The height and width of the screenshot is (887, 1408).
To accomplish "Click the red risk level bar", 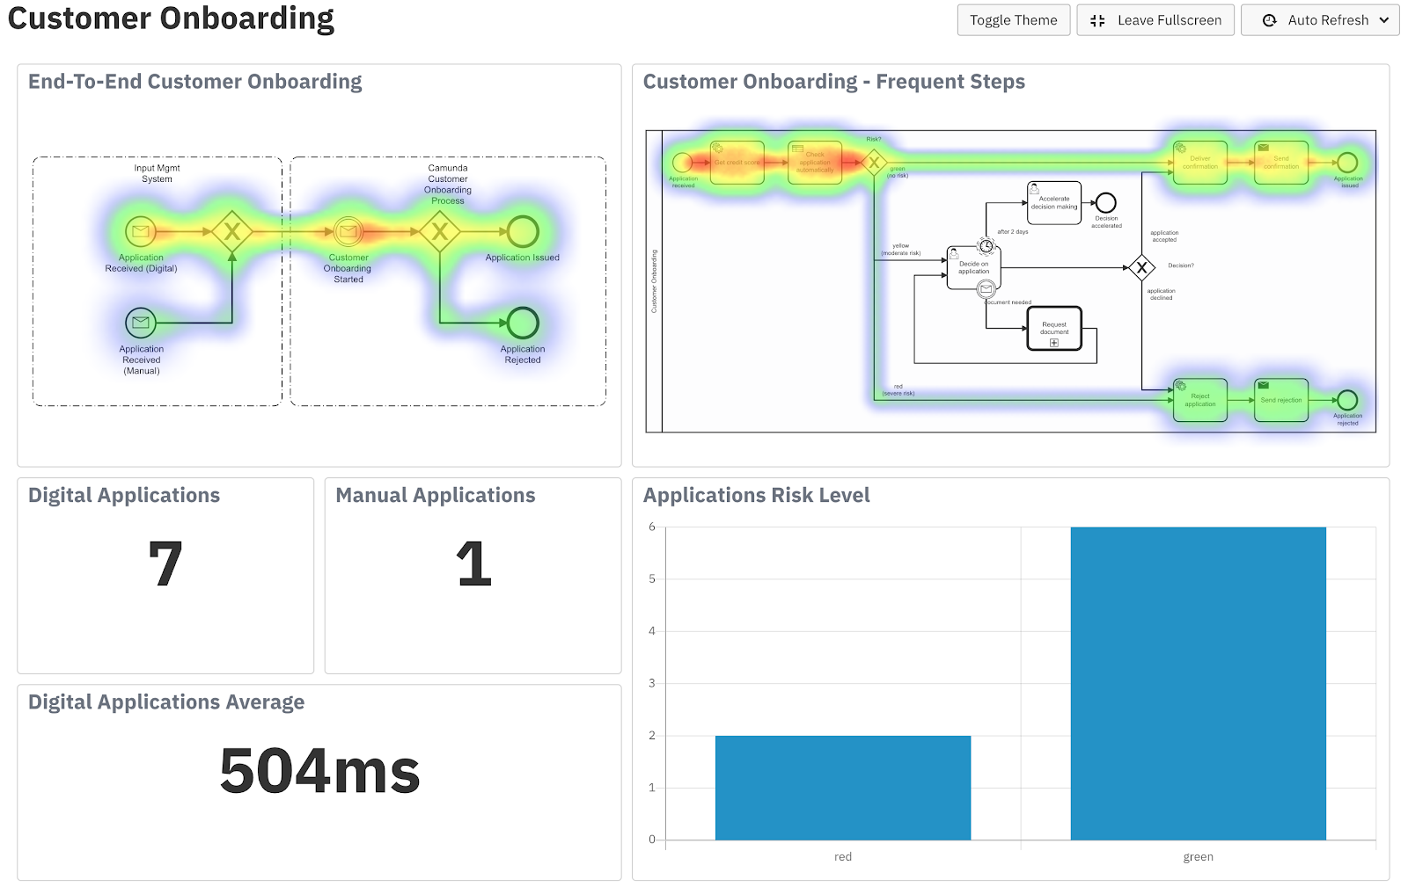I will coord(843,788).
